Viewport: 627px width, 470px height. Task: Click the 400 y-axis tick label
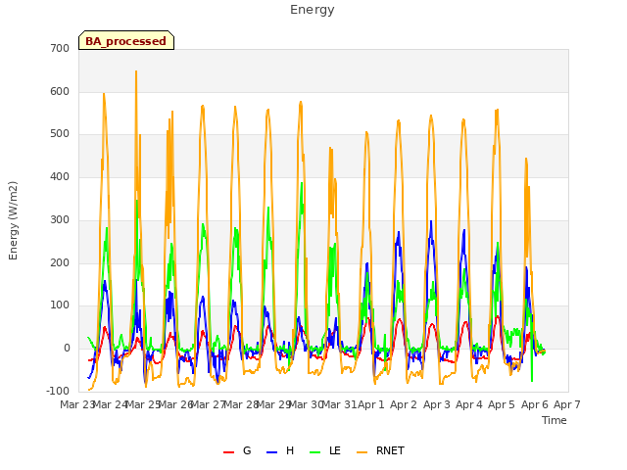pos(60,176)
